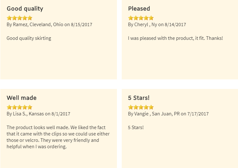Select the 'Good quality' review title
This screenshot has width=238, height=168.
tap(25, 9)
